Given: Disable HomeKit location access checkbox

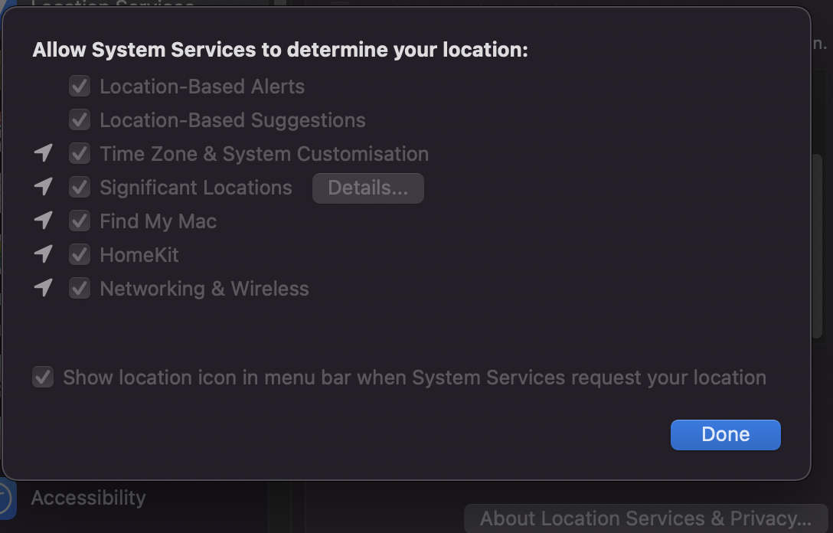Looking at the screenshot, I should (x=80, y=254).
